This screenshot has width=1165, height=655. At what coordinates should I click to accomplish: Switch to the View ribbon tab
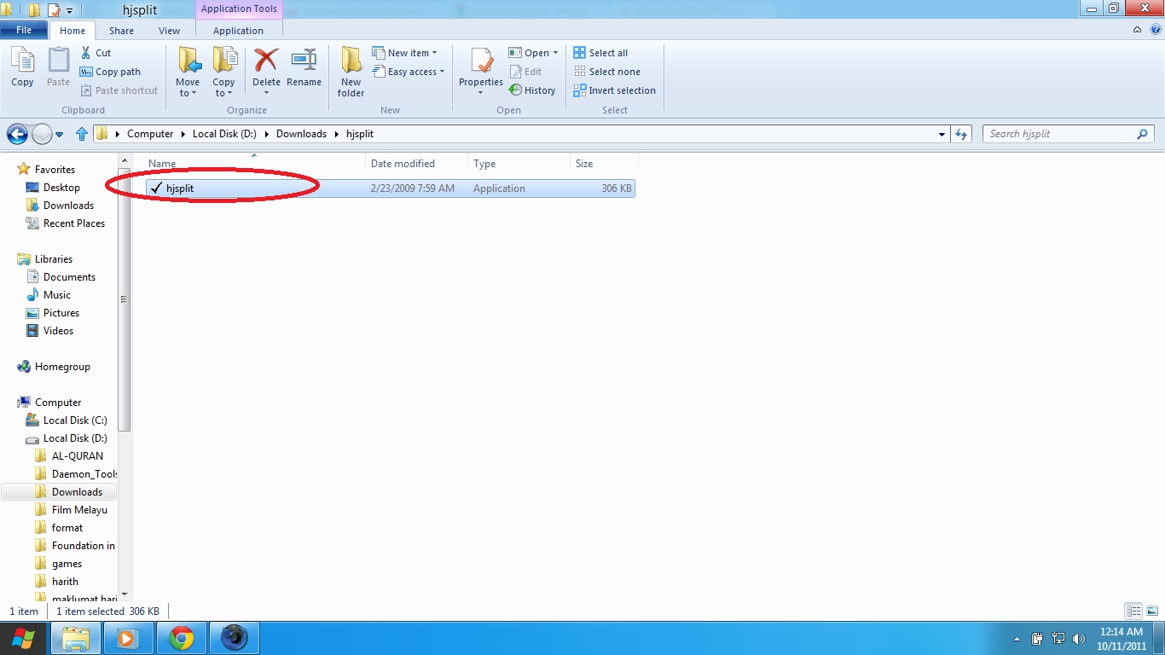pyautogui.click(x=169, y=31)
